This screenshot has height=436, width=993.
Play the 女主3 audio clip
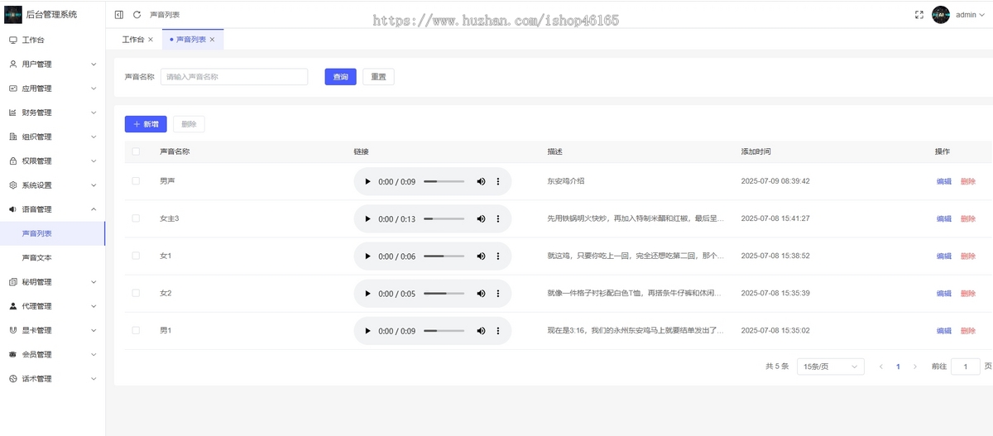click(367, 219)
